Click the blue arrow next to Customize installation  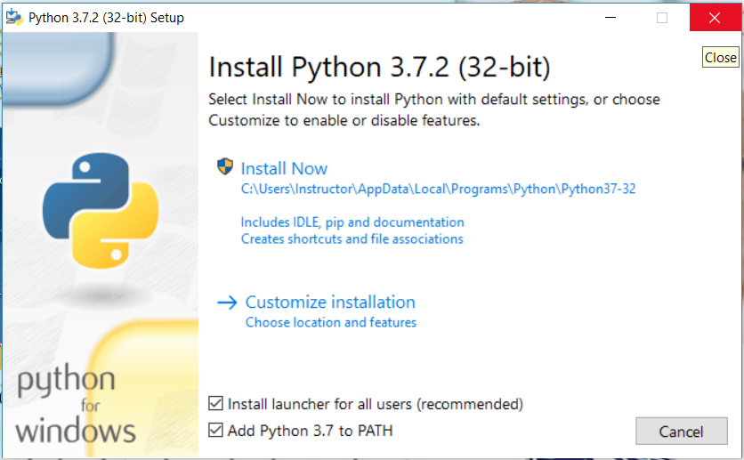click(x=227, y=303)
